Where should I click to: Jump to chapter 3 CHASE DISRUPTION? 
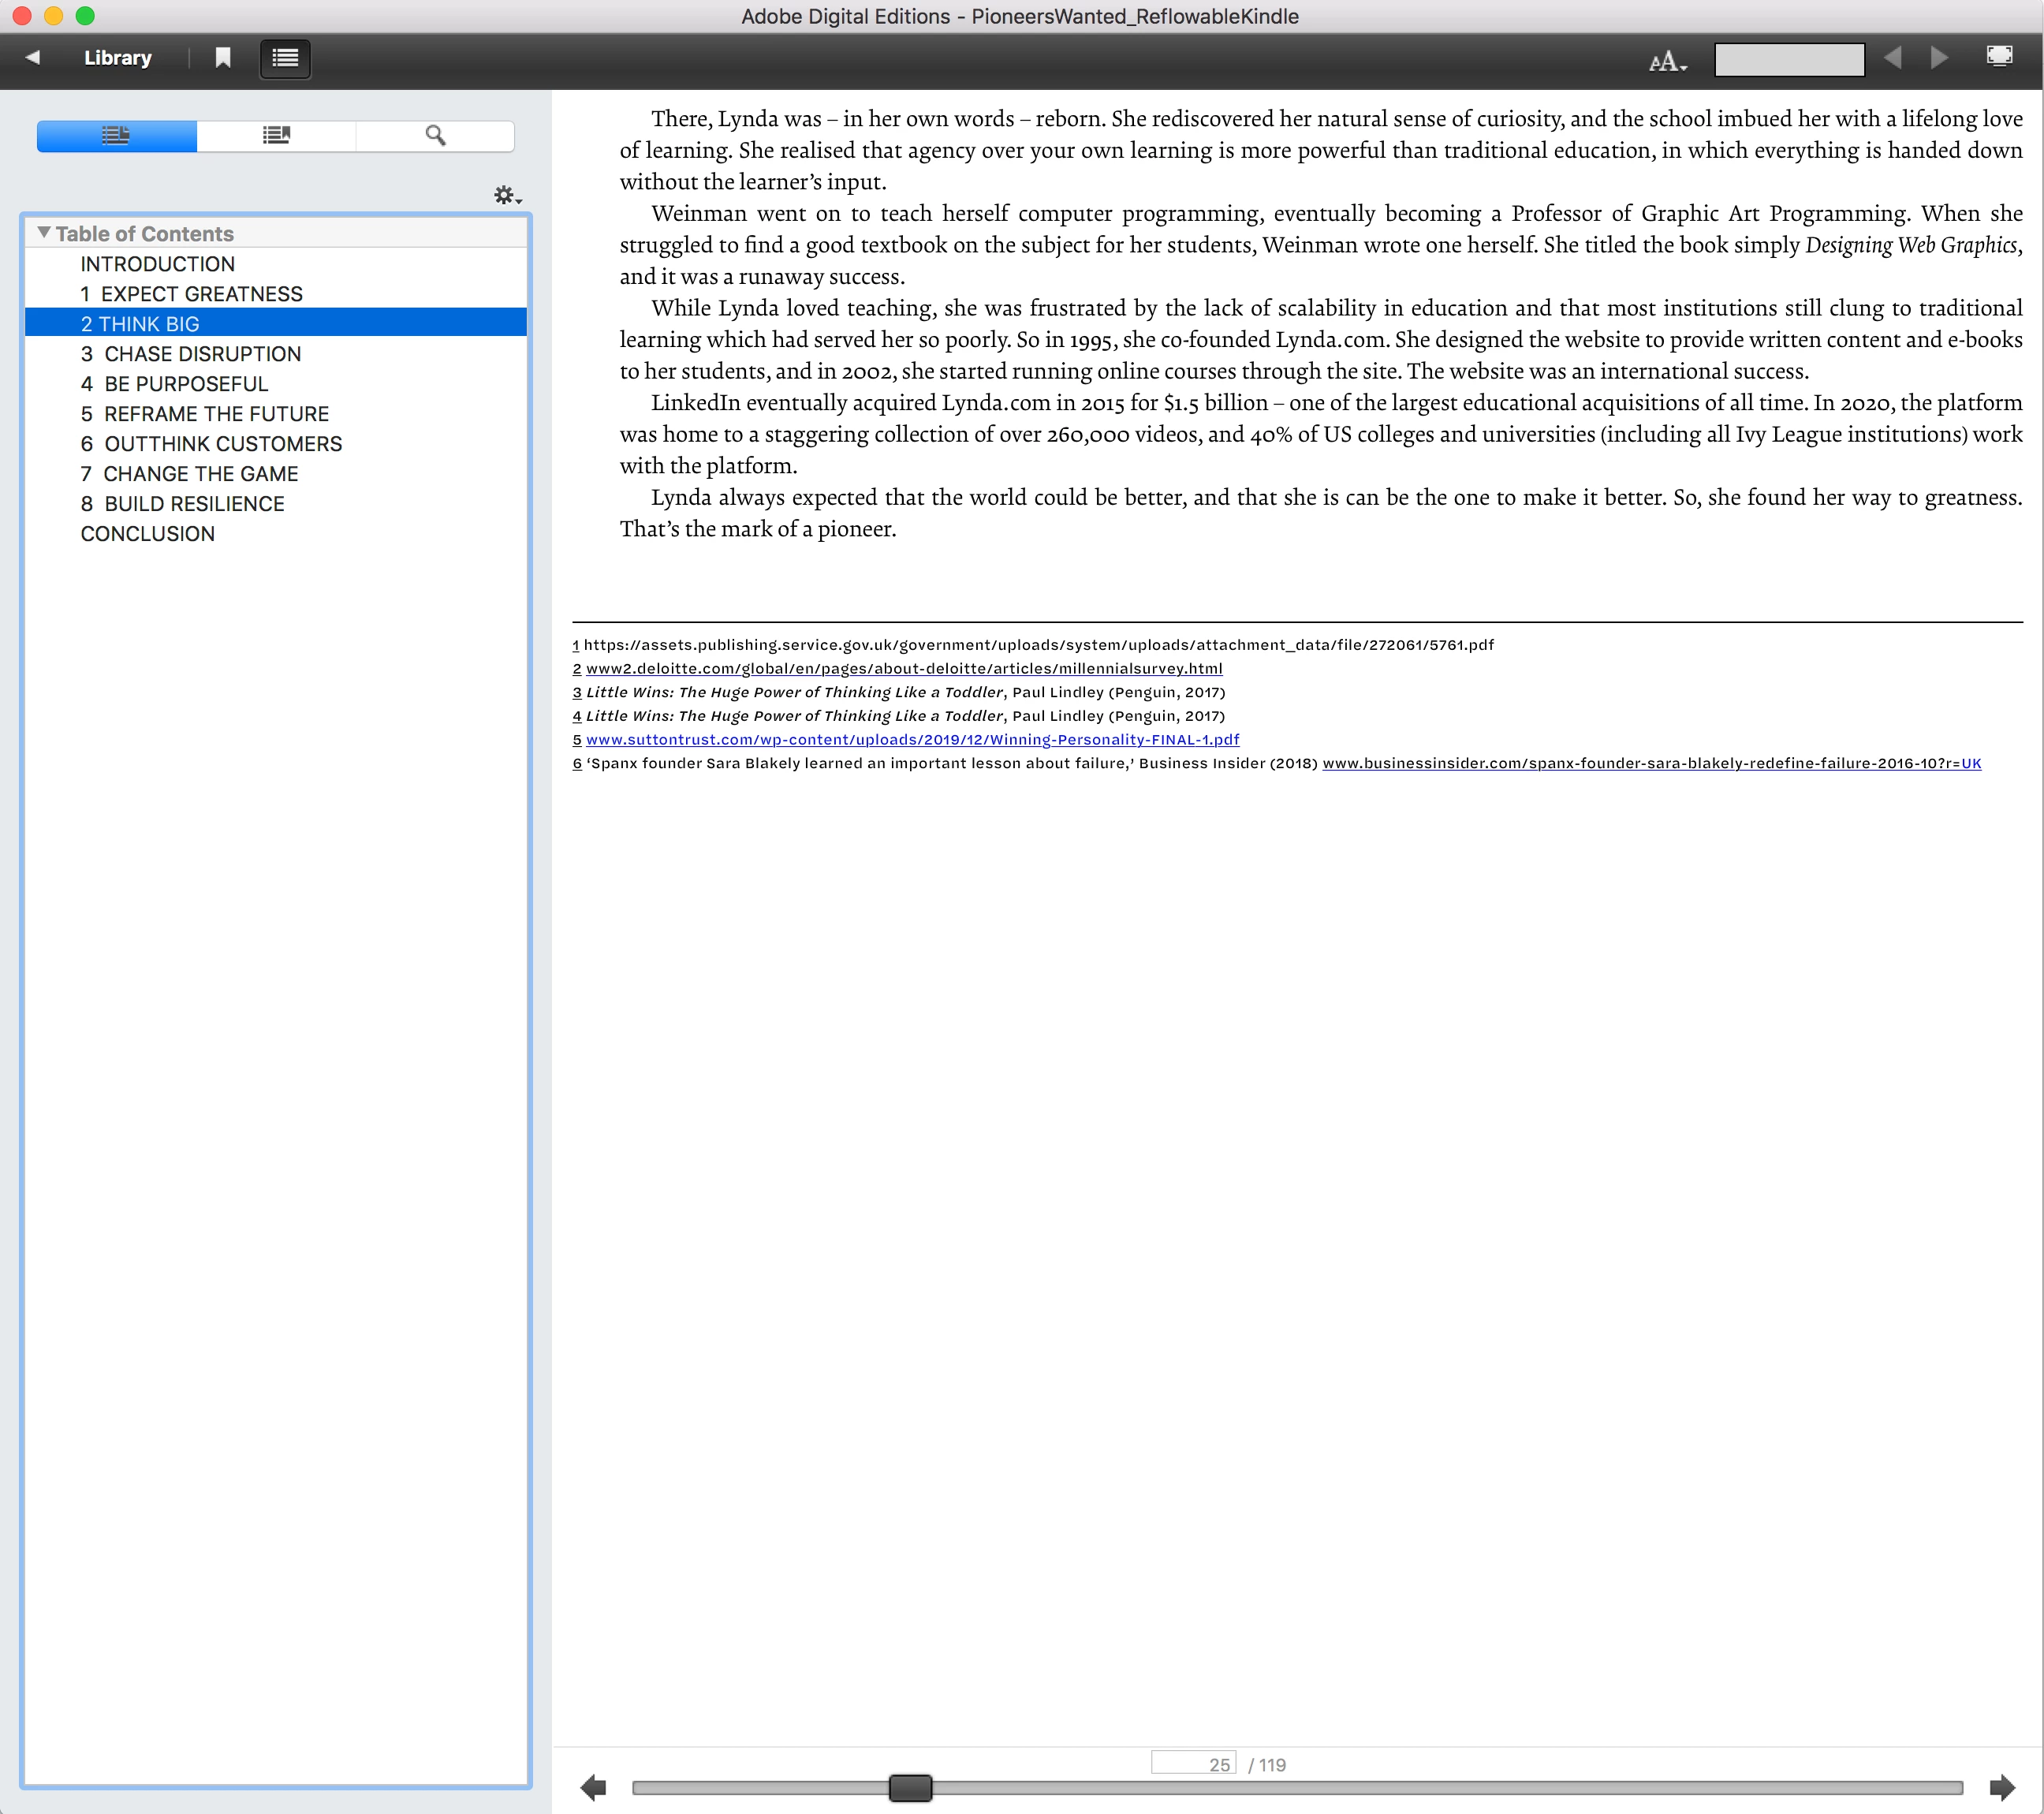[x=191, y=354]
